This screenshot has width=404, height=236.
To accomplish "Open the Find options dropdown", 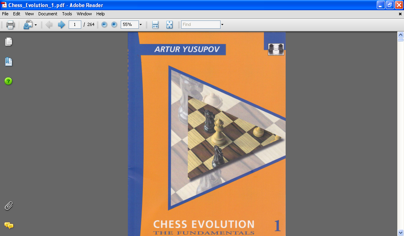I will 222,25.
